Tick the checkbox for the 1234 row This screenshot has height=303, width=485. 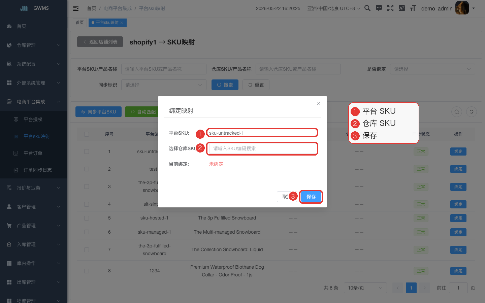coord(87,271)
